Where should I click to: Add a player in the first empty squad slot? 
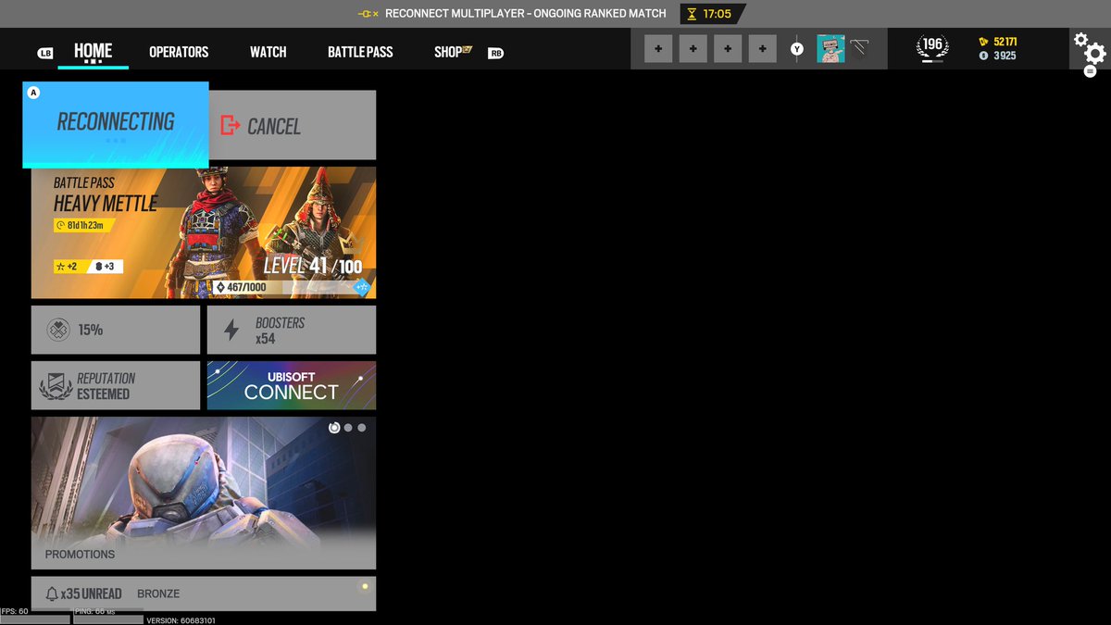(x=658, y=49)
